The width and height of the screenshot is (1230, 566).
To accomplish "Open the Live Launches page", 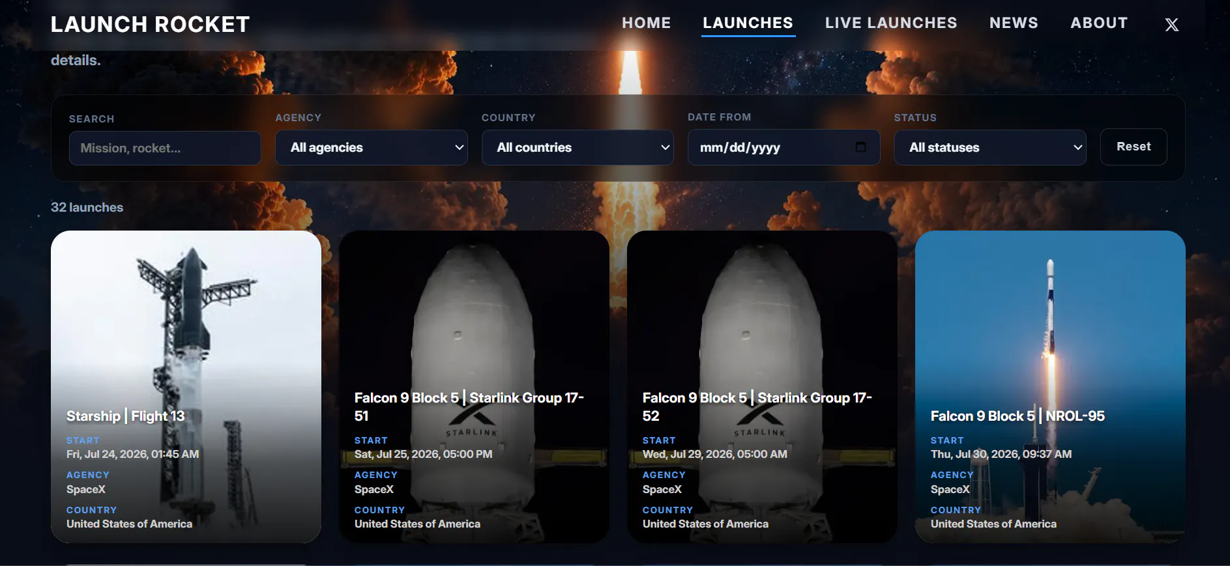I will [891, 23].
